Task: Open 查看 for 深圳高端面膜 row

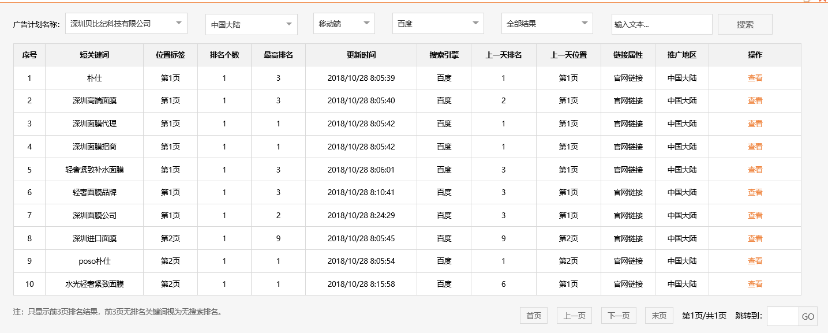Action: click(755, 100)
